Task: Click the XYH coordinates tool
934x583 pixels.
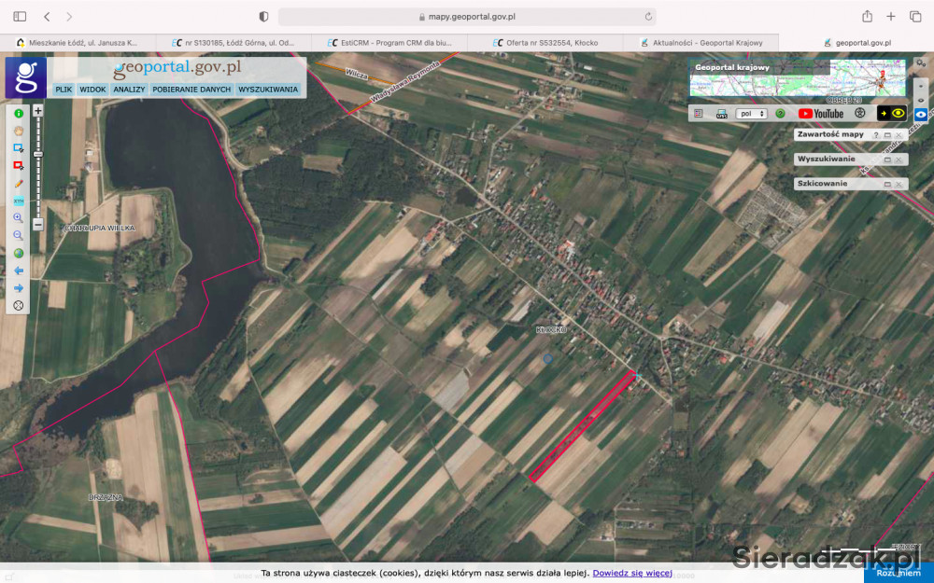Action: click(x=18, y=201)
